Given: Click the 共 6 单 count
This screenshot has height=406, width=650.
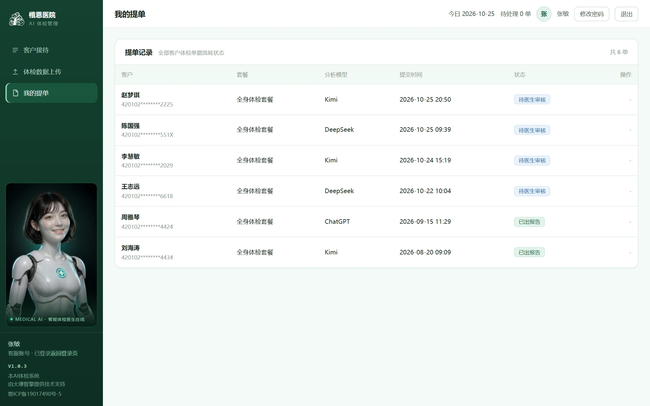Looking at the screenshot, I should point(619,52).
